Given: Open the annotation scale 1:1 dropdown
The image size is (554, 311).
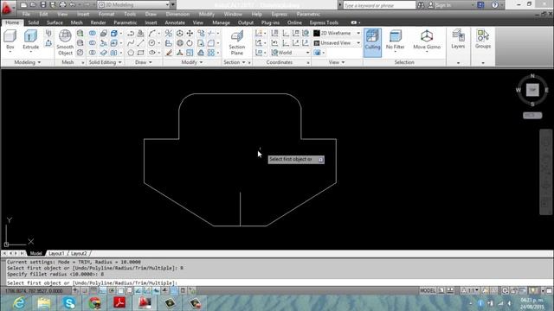Looking at the screenshot, I should [470, 291].
